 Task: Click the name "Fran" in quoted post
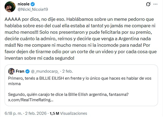[20, 71]
